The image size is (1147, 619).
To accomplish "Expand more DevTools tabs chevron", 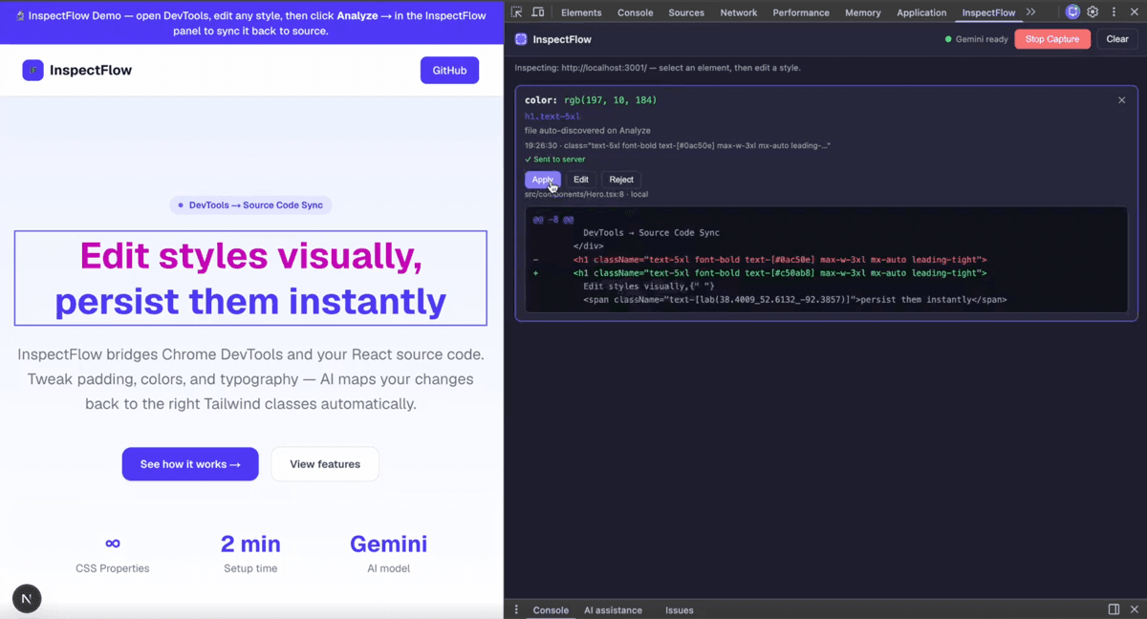I will tap(1030, 12).
